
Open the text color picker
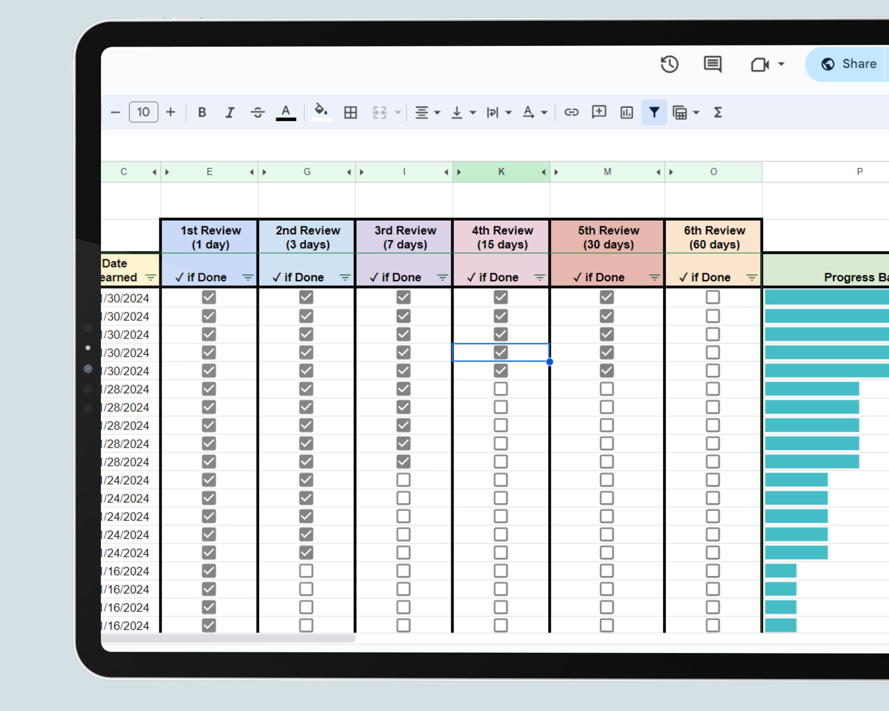pyautogui.click(x=286, y=112)
